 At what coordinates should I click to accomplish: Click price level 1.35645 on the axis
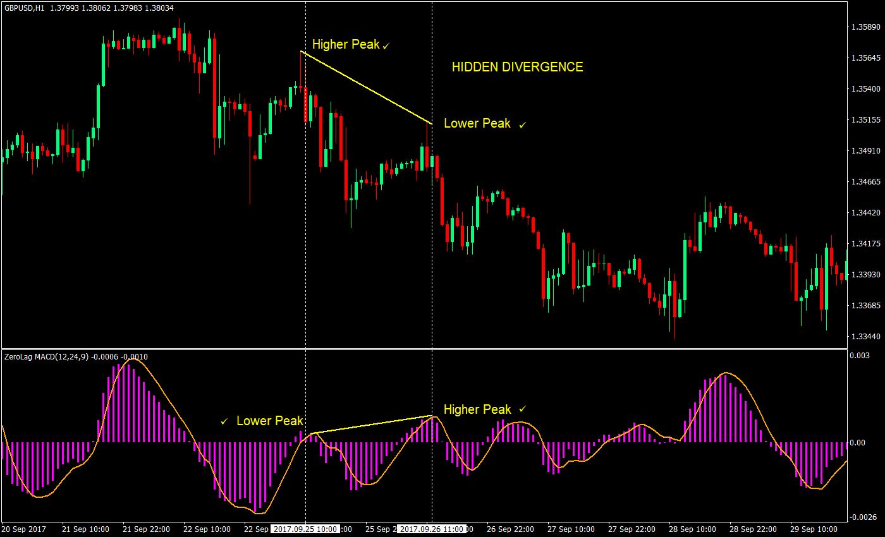866,58
